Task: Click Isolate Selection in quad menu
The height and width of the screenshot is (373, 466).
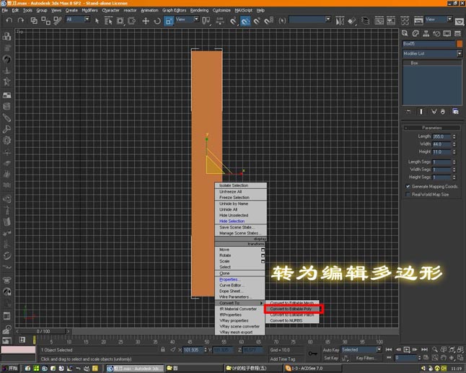Action: click(234, 185)
